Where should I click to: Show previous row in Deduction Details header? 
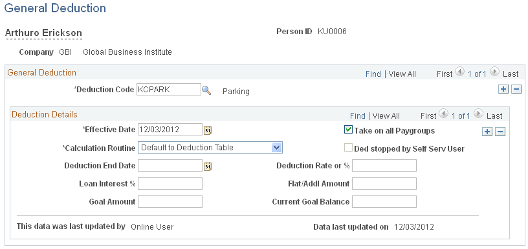click(x=443, y=114)
